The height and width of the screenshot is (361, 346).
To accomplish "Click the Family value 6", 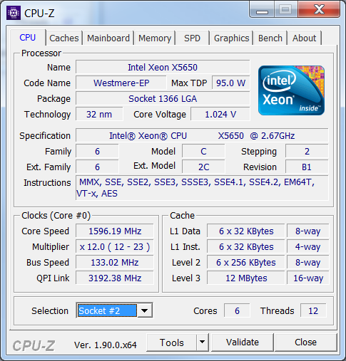I will coord(97,151).
